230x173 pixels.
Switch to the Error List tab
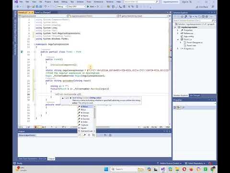pyautogui.click(x=43, y=159)
